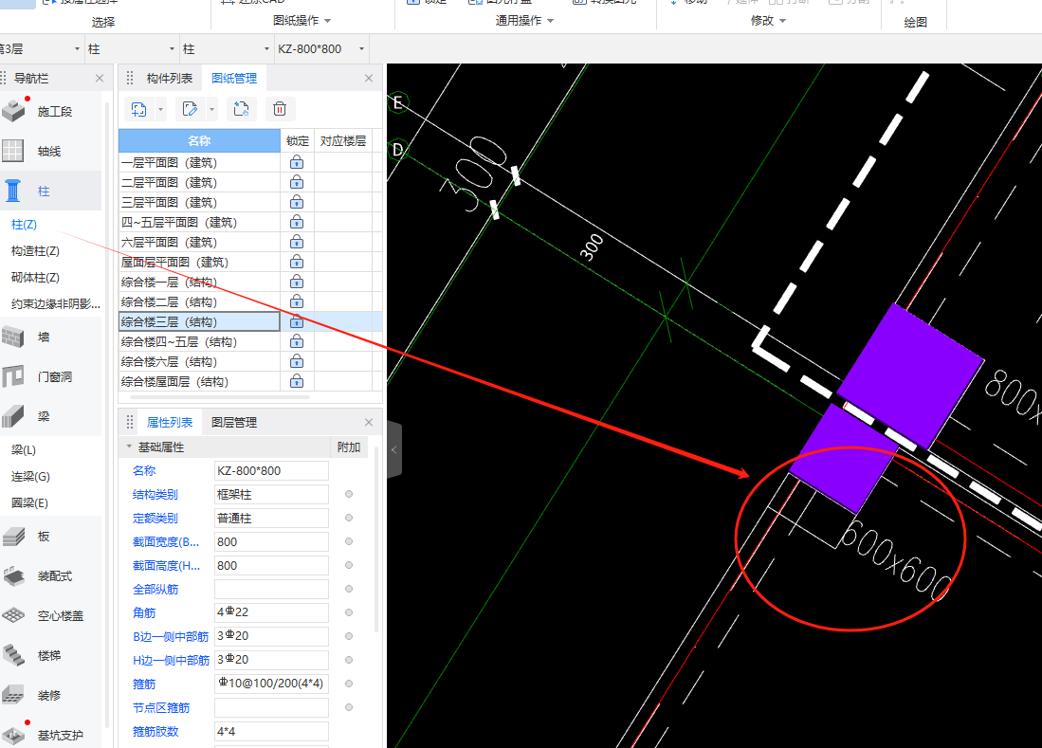This screenshot has width=1042, height=748.
Task: Toggle lock for 综合楼三层（结构）
Action: coord(297,321)
